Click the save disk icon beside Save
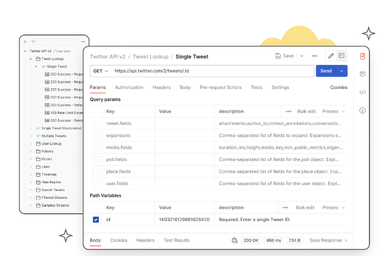This screenshot has height=256, width=390. click(278, 56)
